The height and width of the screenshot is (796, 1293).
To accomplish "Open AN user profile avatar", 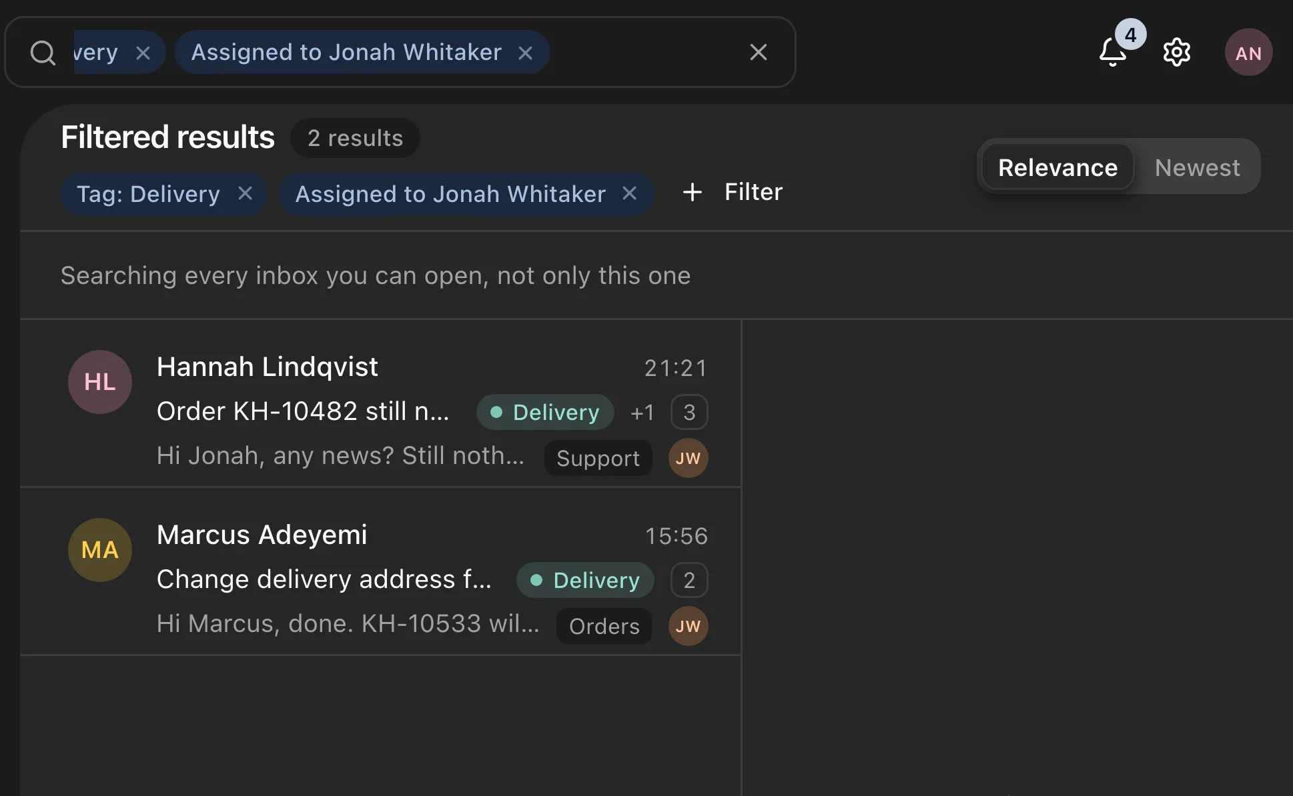I will tap(1248, 52).
